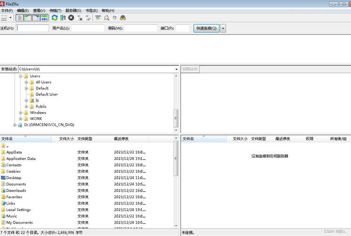Select the Downloads folder icon

3,191
